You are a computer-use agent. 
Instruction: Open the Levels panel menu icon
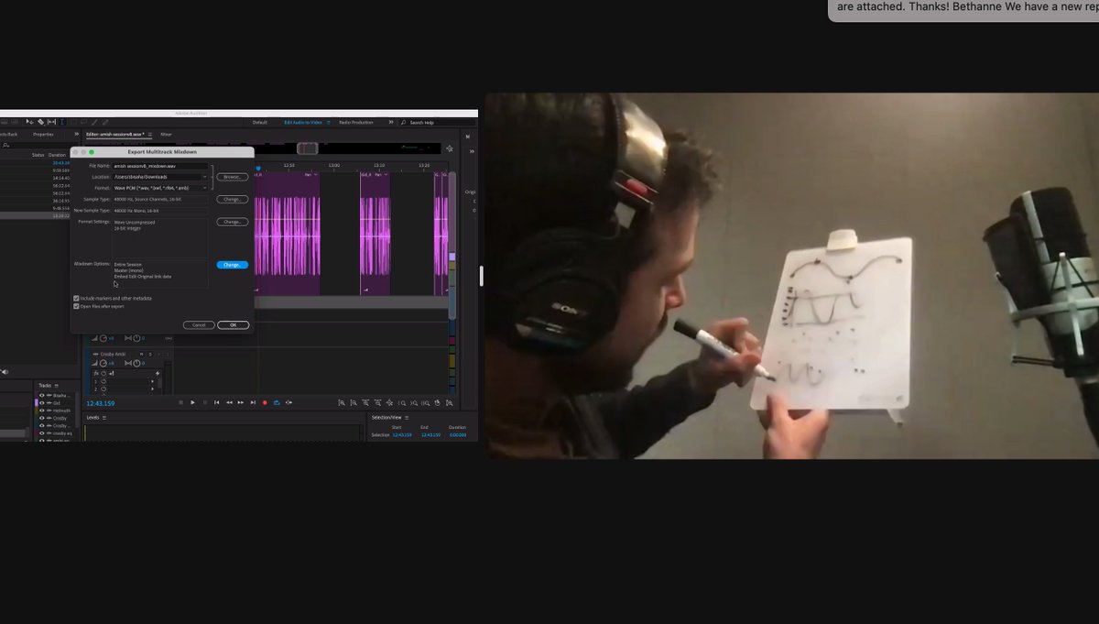tap(104, 417)
